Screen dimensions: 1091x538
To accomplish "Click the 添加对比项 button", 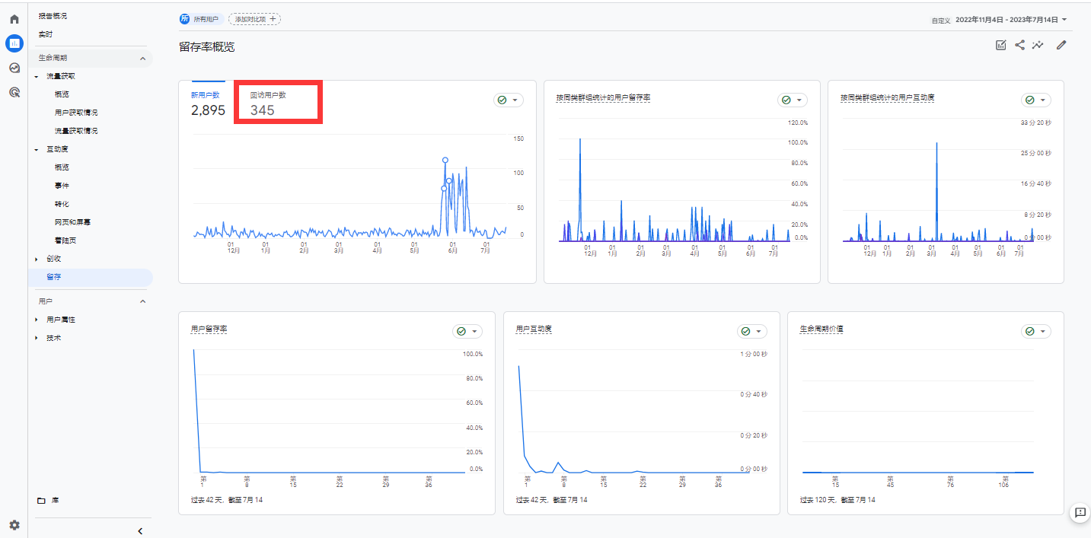I will point(254,19).
